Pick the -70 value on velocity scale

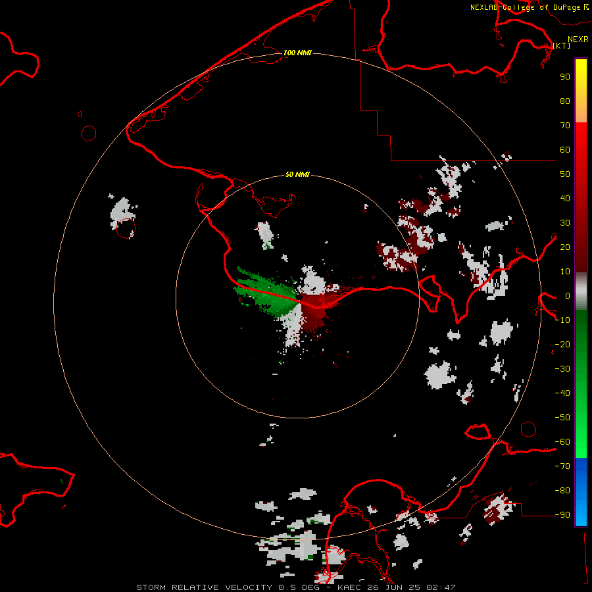[x=562, y=466]
